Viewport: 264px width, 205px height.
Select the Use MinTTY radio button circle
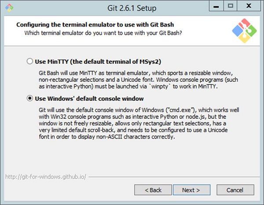coord(30,62)
